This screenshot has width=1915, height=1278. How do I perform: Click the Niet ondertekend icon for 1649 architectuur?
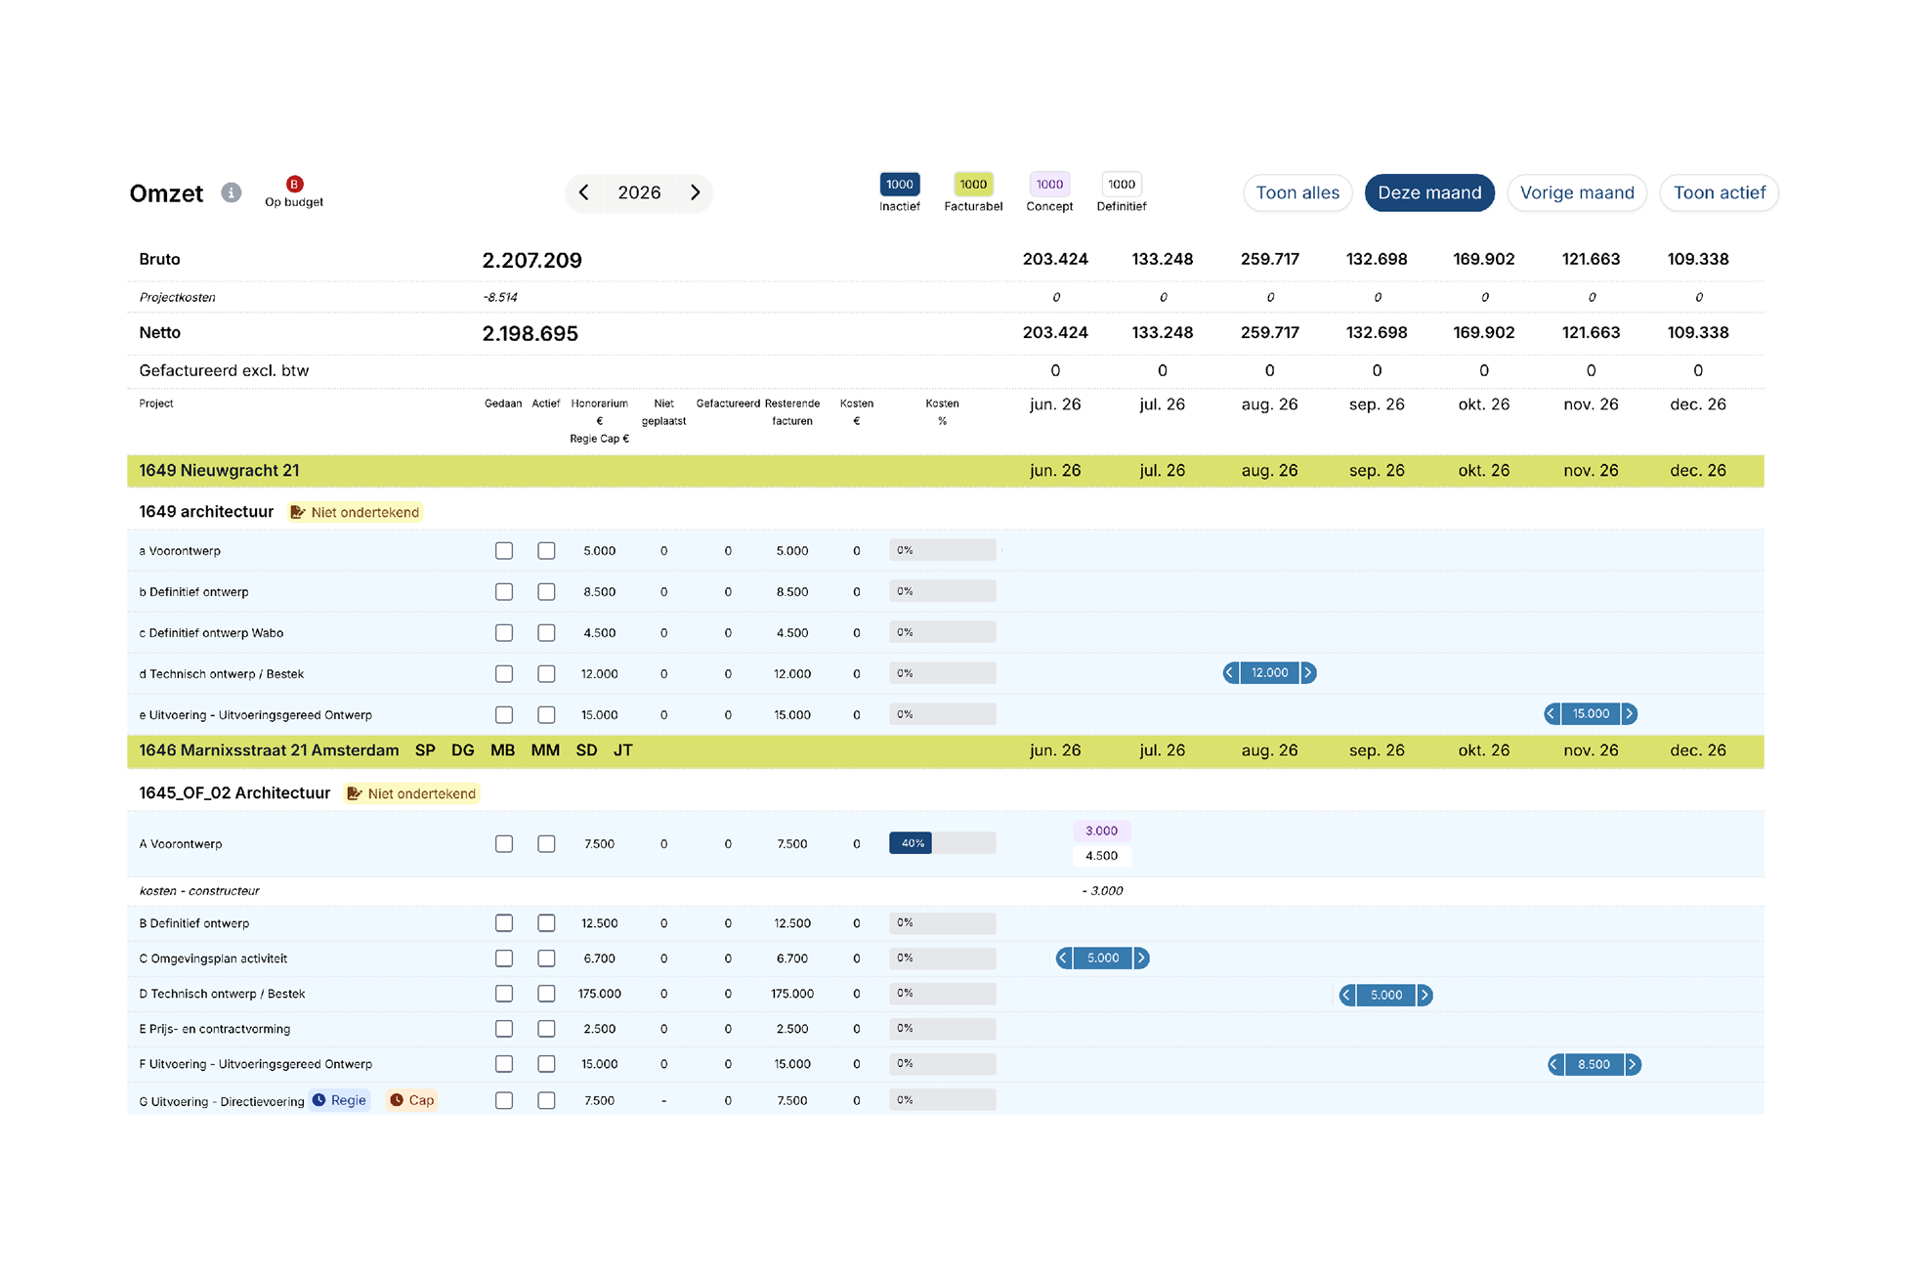tap(298, 512)
